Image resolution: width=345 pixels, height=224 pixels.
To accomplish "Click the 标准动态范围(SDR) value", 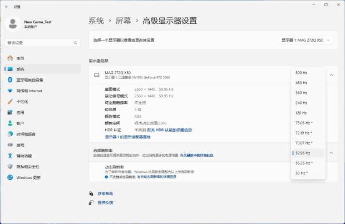I will 150,123.
